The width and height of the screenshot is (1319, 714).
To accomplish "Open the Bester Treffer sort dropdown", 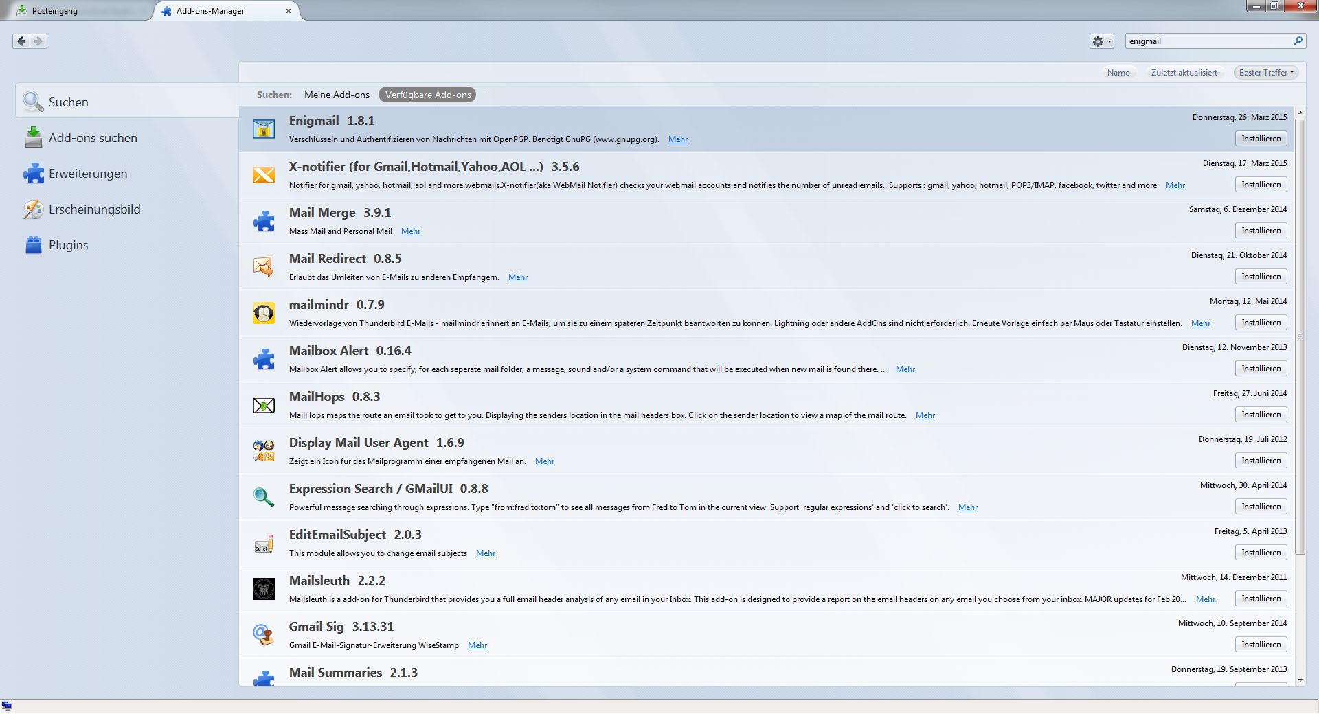I will pos(1265,73).
